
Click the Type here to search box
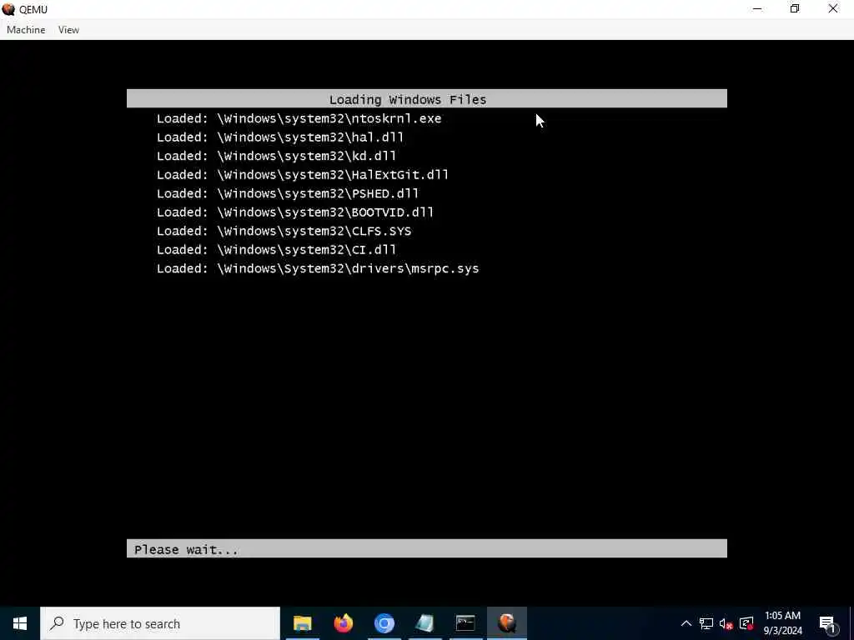click(x=160, y=623)
